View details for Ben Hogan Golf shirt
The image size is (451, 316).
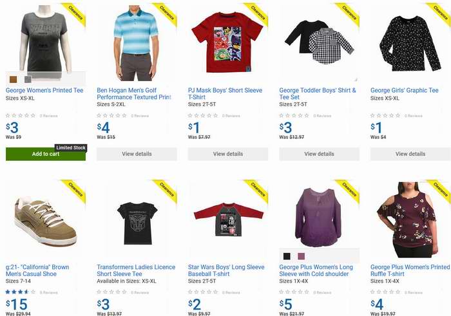click(137, 154)
